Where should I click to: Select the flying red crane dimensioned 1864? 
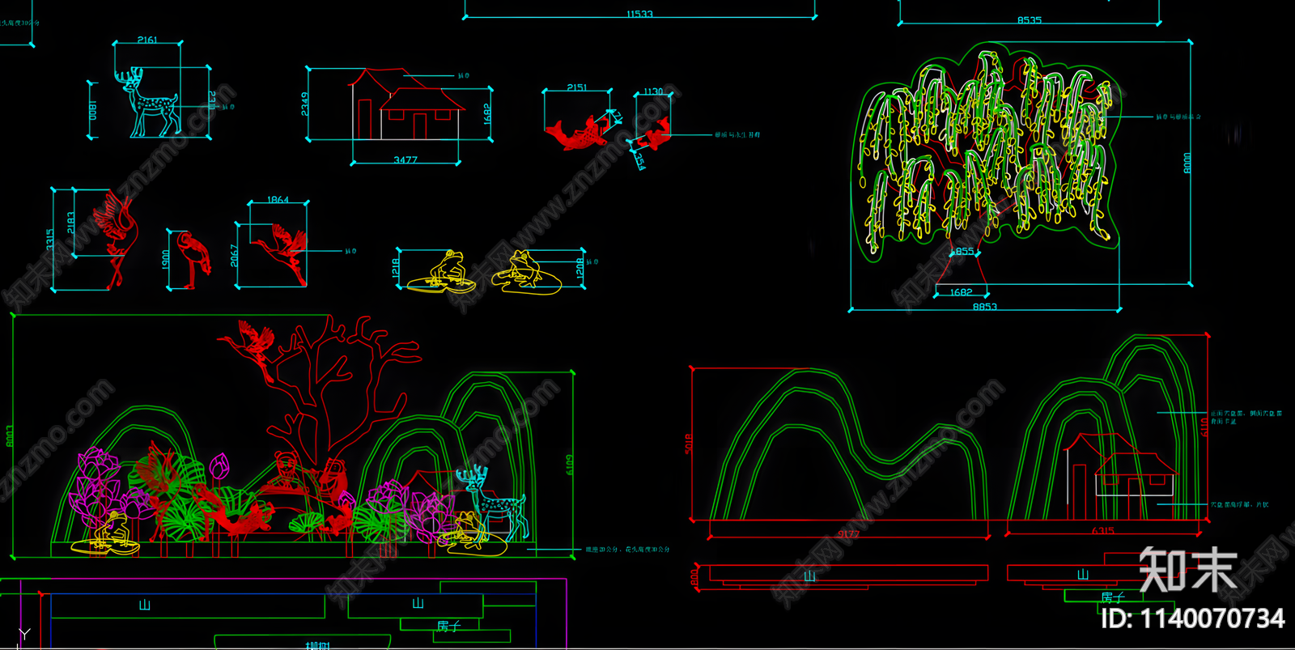280,255
